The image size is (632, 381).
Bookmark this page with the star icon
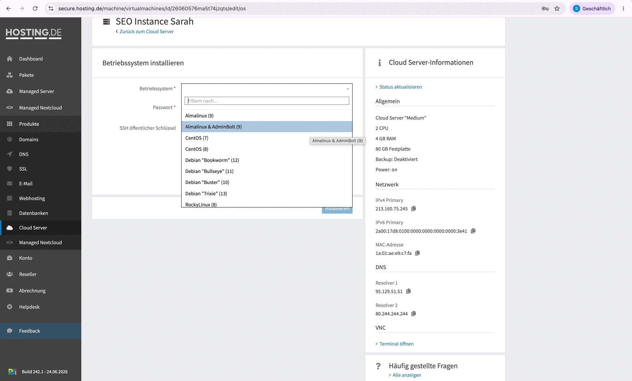click(x=557, y=9)
